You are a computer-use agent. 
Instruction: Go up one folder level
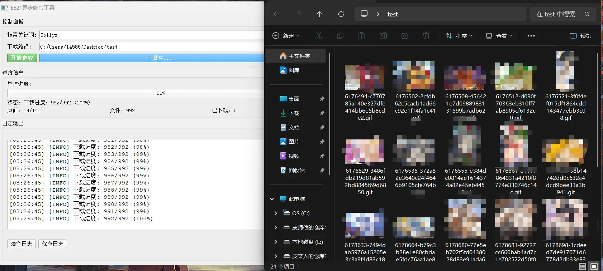319,14
